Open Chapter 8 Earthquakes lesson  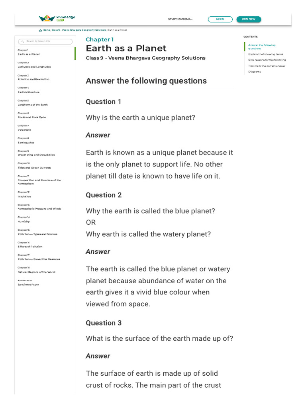point(26,142)
